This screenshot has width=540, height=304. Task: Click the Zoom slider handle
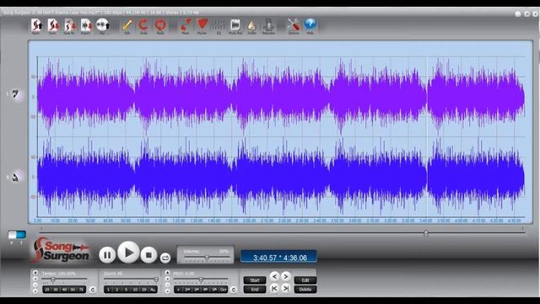click(x=156, y=280)
